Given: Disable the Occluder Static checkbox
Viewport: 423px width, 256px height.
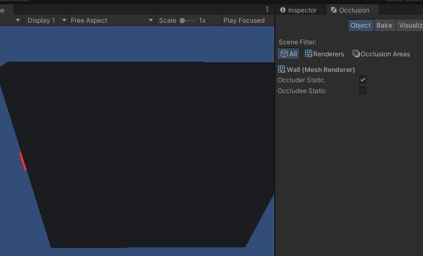Looking at the screenshot, I should (x=363, y=80).
